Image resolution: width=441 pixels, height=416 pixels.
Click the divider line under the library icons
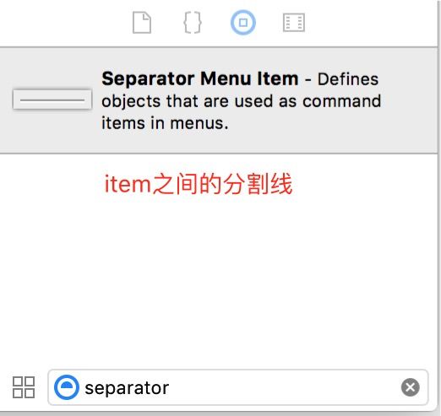coord(219,47)
